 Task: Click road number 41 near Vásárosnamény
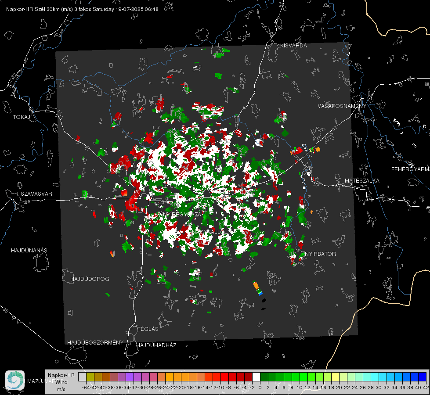click(334, 128)
